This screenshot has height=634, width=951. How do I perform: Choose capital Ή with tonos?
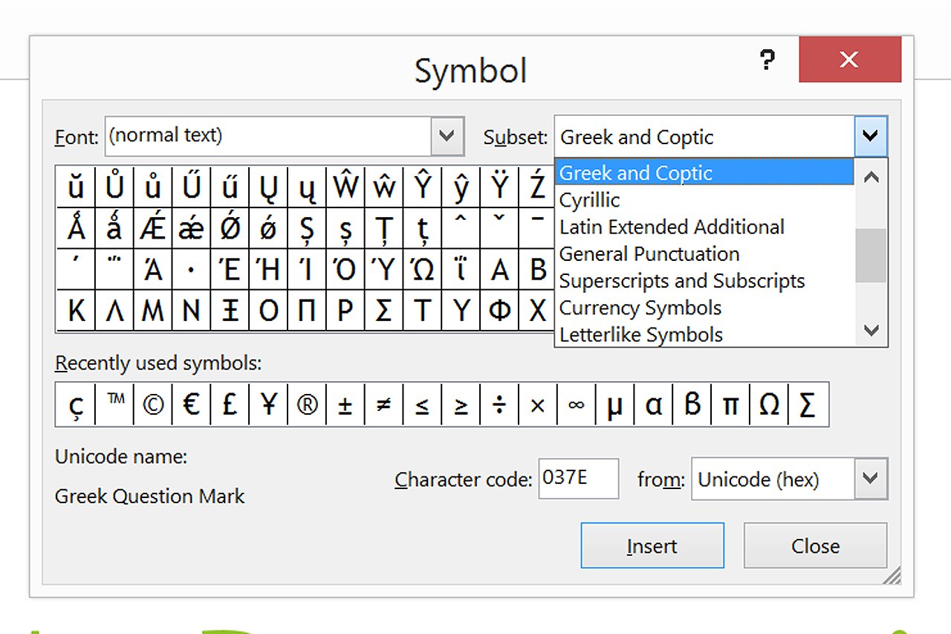(269, 269)
